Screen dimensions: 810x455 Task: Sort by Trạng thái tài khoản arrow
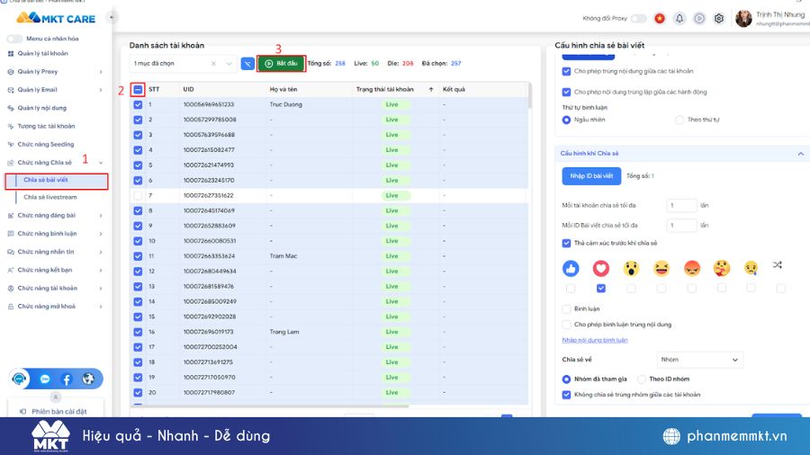pyautogui.click(x=431, y=89)
